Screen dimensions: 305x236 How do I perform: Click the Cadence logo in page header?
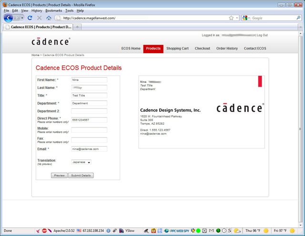[51, 41]
